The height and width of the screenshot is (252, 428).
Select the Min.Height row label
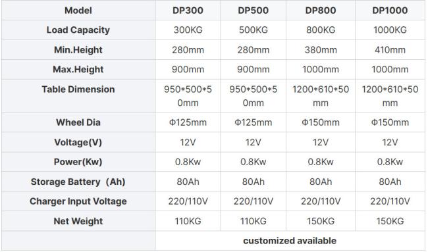pos(78,50)
